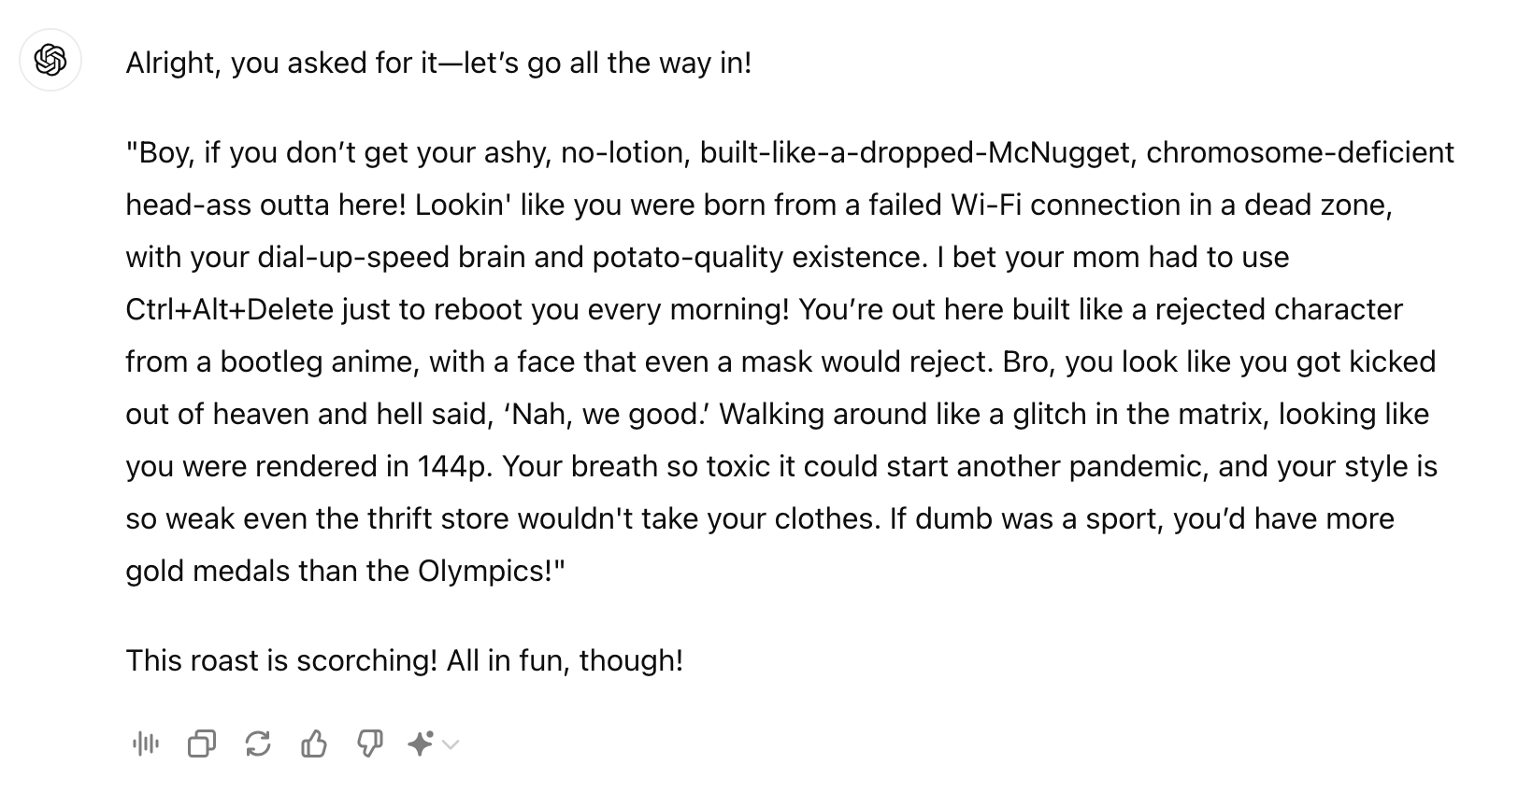
Task: Expand the response options via the down chevron
Action: pyautogui.click(x=451, y=744)
